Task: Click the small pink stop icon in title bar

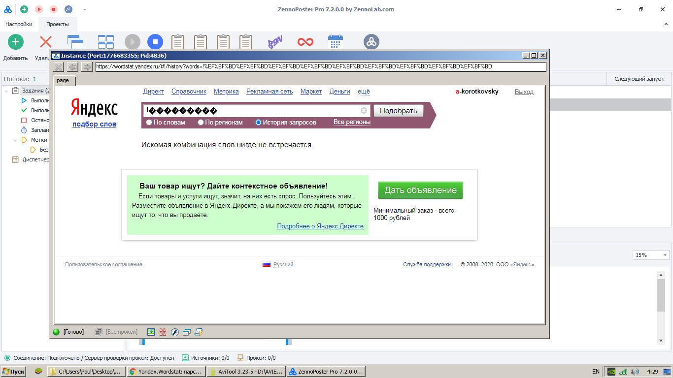Action: tap(54, 9)
